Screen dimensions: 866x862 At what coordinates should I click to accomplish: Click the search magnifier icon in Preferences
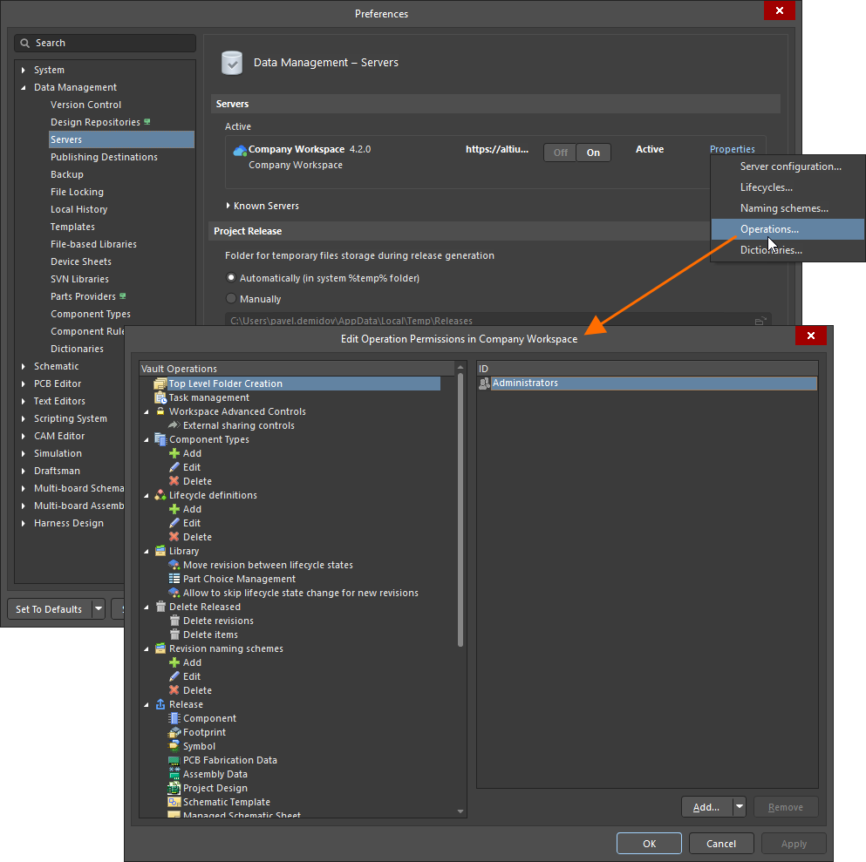coord(24,43)
